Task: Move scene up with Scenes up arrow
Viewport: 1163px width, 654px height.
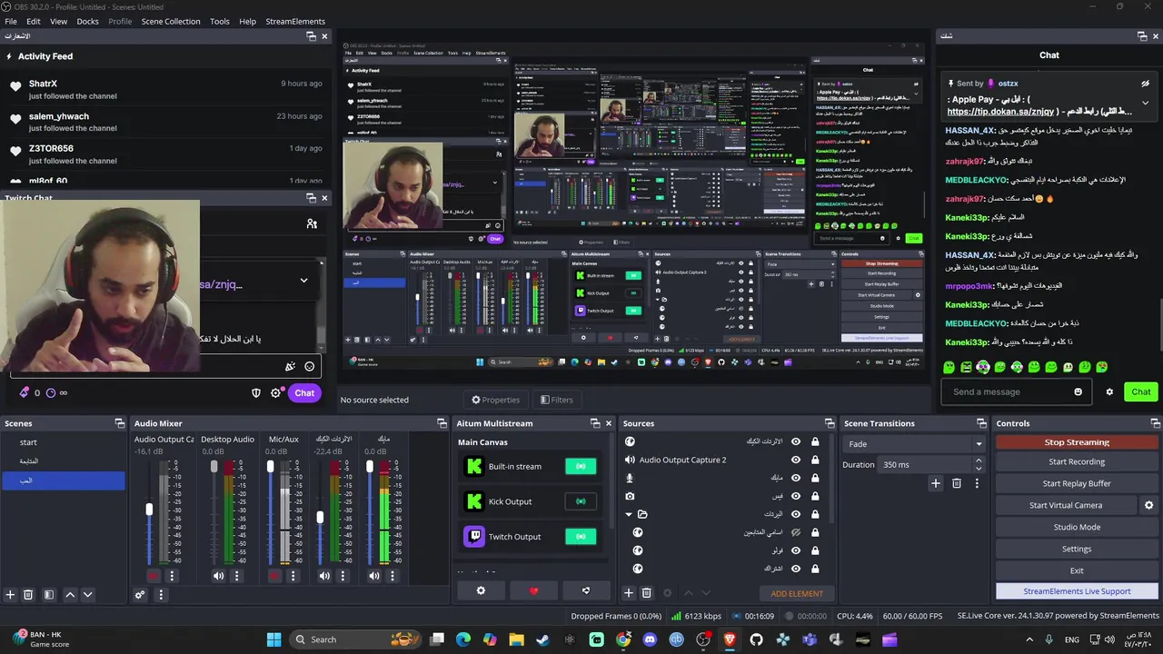Action: coord(70,595)
